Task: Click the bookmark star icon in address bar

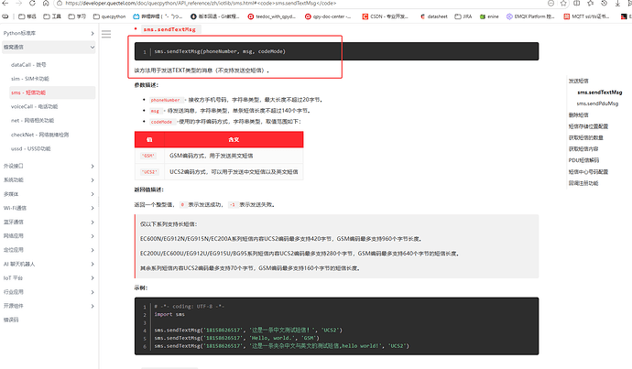Action: pyautogui.click(x=563, y=4)
